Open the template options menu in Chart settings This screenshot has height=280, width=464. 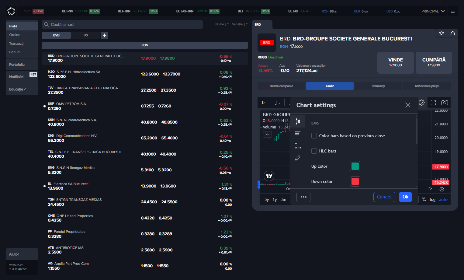click(x=303, y=197)
